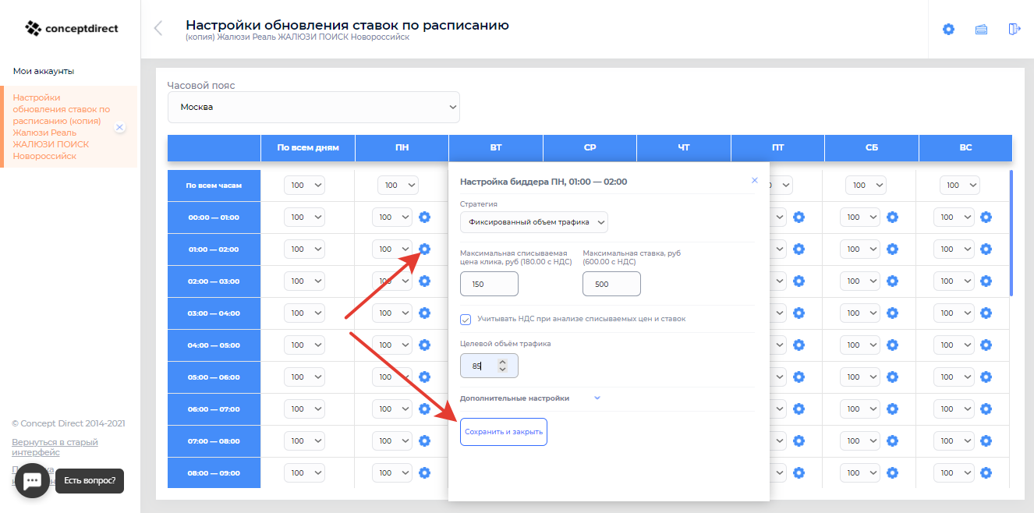Open ПТ gear for 00:00 — 01:00
The height and width of the screenshot is (513, 1034).
[x=799, y=218]
